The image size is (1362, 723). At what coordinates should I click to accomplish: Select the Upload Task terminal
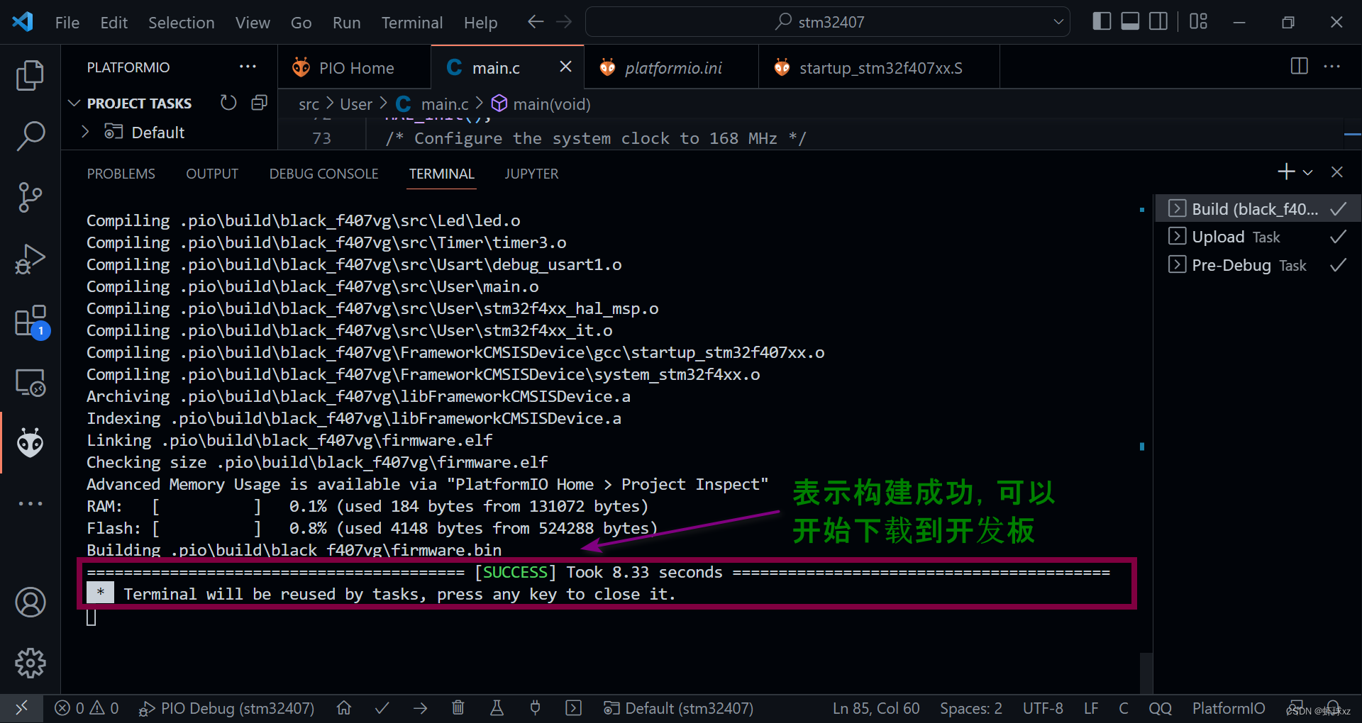pyautogui.click(x=1258, y=237)
